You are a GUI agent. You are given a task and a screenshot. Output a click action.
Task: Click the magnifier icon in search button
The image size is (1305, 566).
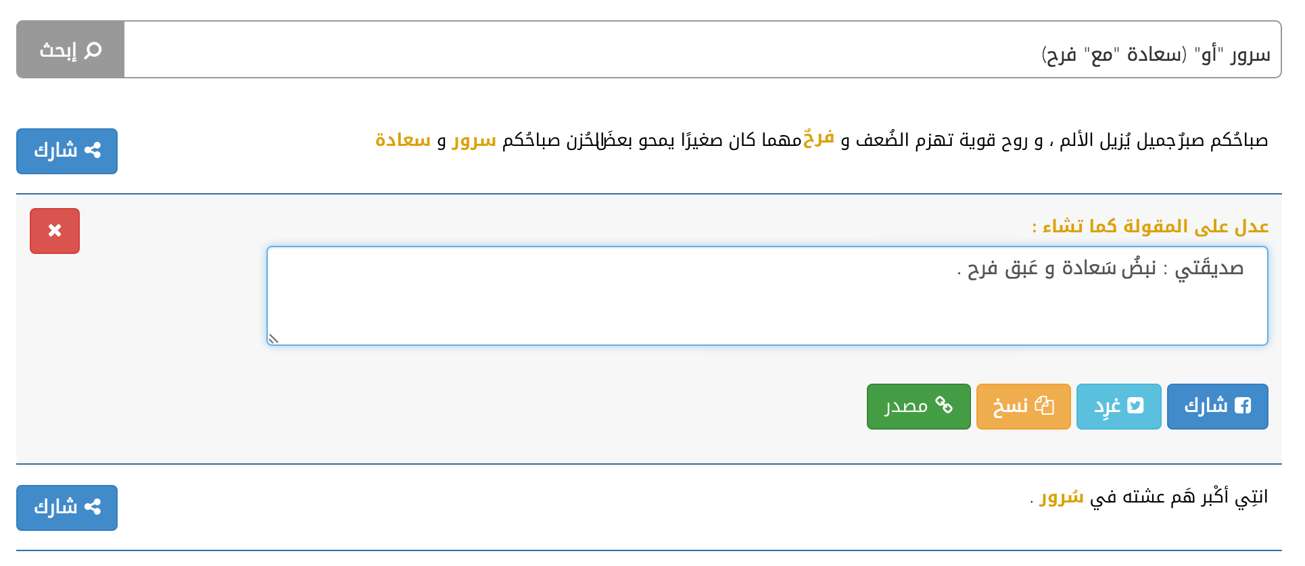click(93, 50)
